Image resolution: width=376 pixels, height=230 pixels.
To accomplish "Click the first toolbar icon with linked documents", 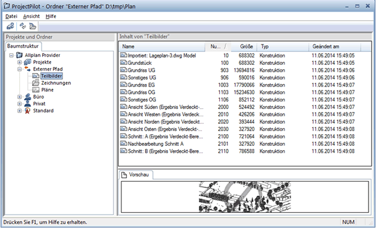I will click(x=10, y=26).
